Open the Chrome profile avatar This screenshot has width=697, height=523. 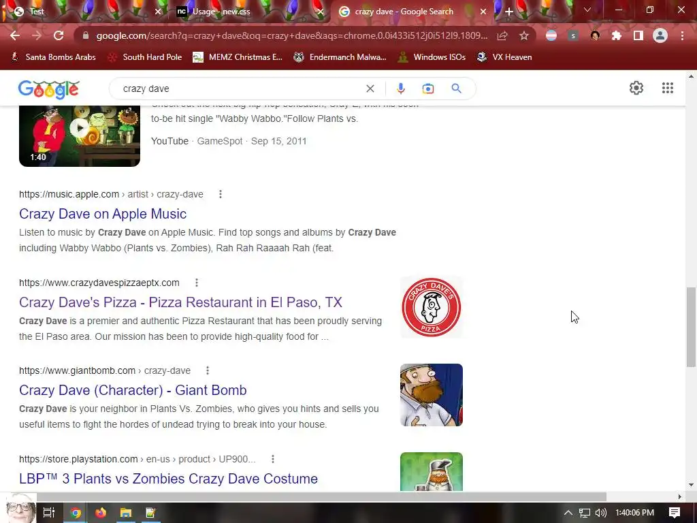(x=660, y=35)
